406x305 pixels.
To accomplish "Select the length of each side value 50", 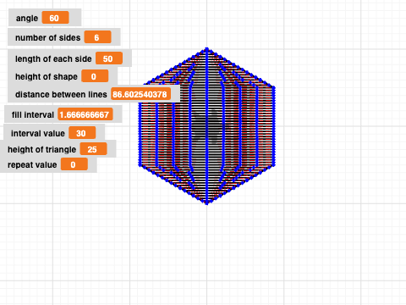I will (x=109, y=58).
